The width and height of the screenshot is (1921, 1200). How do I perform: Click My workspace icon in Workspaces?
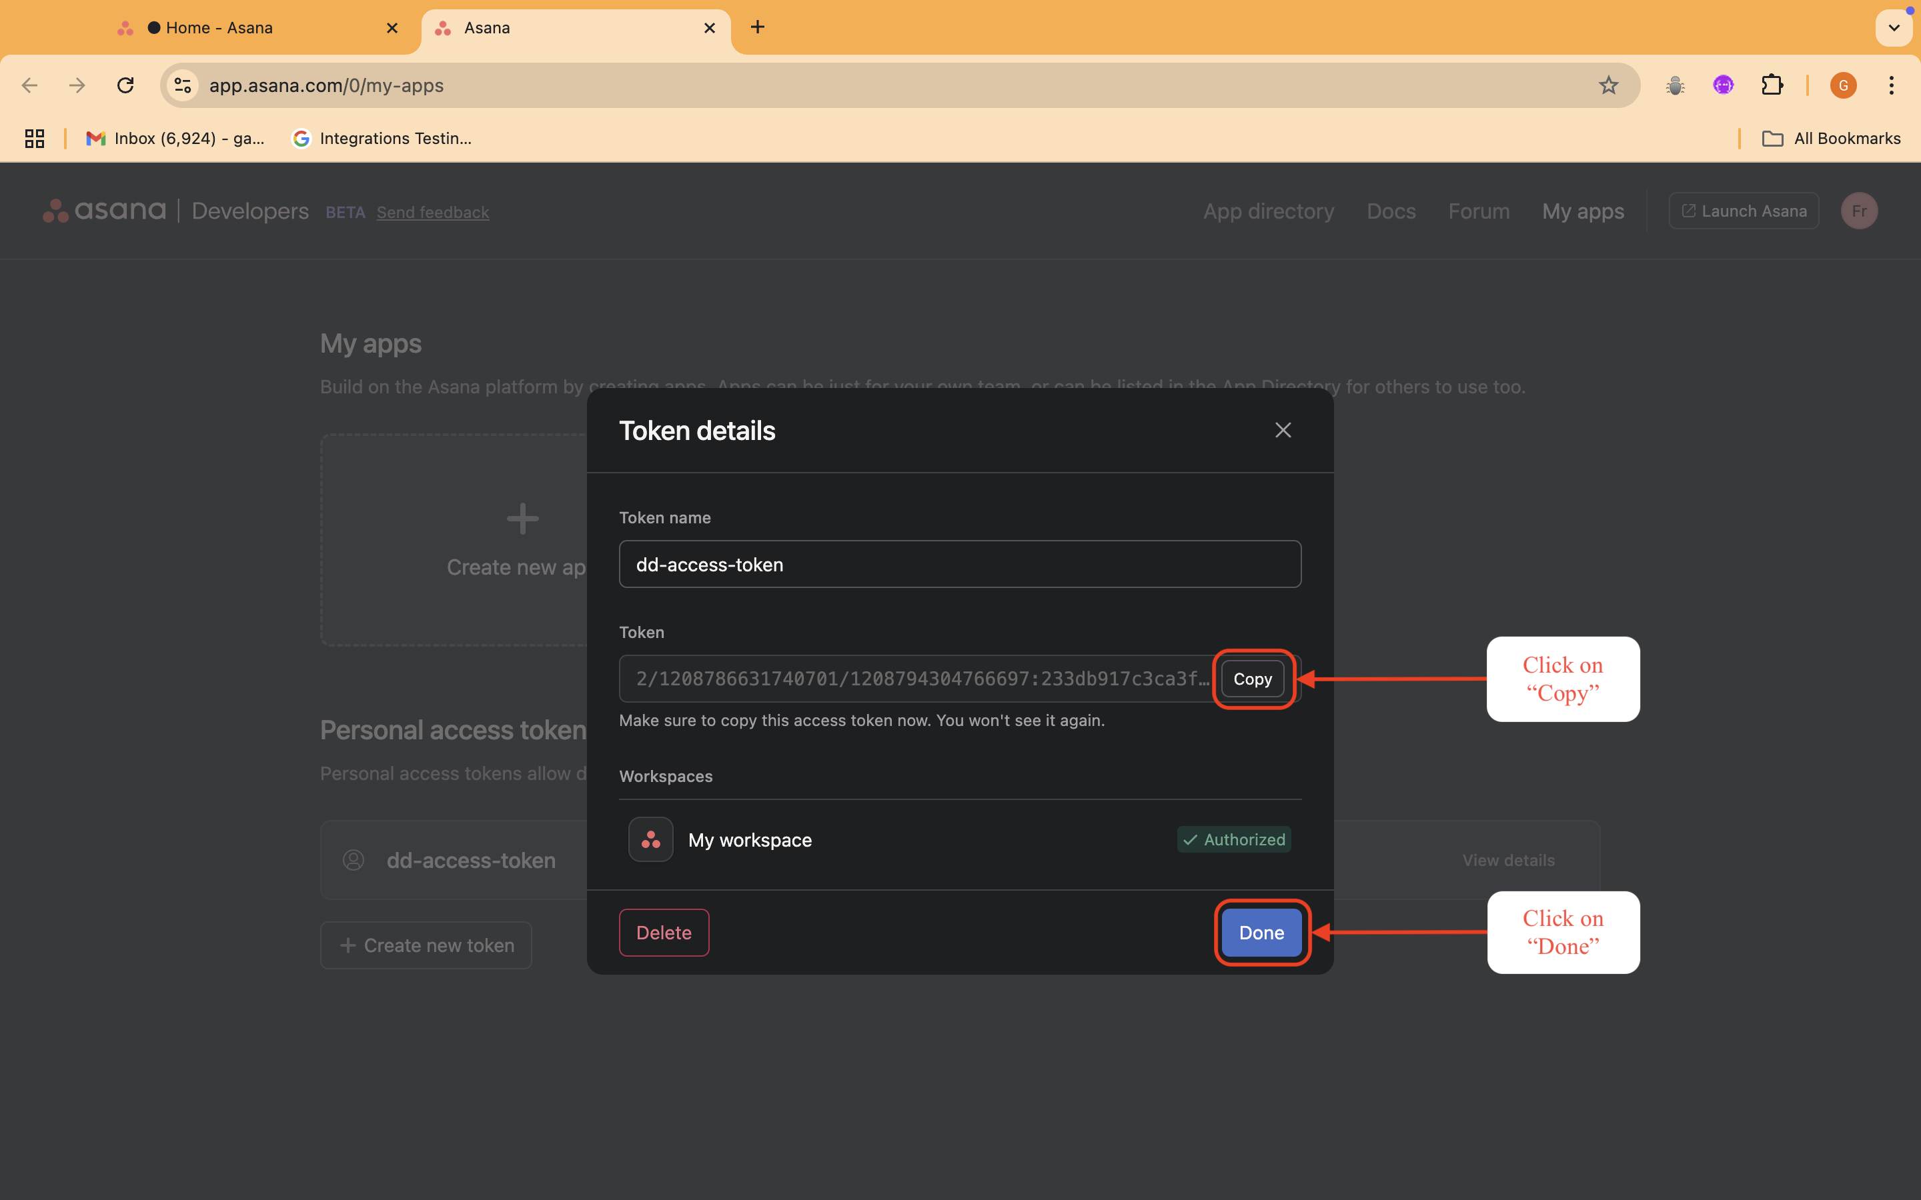point(651,840)
